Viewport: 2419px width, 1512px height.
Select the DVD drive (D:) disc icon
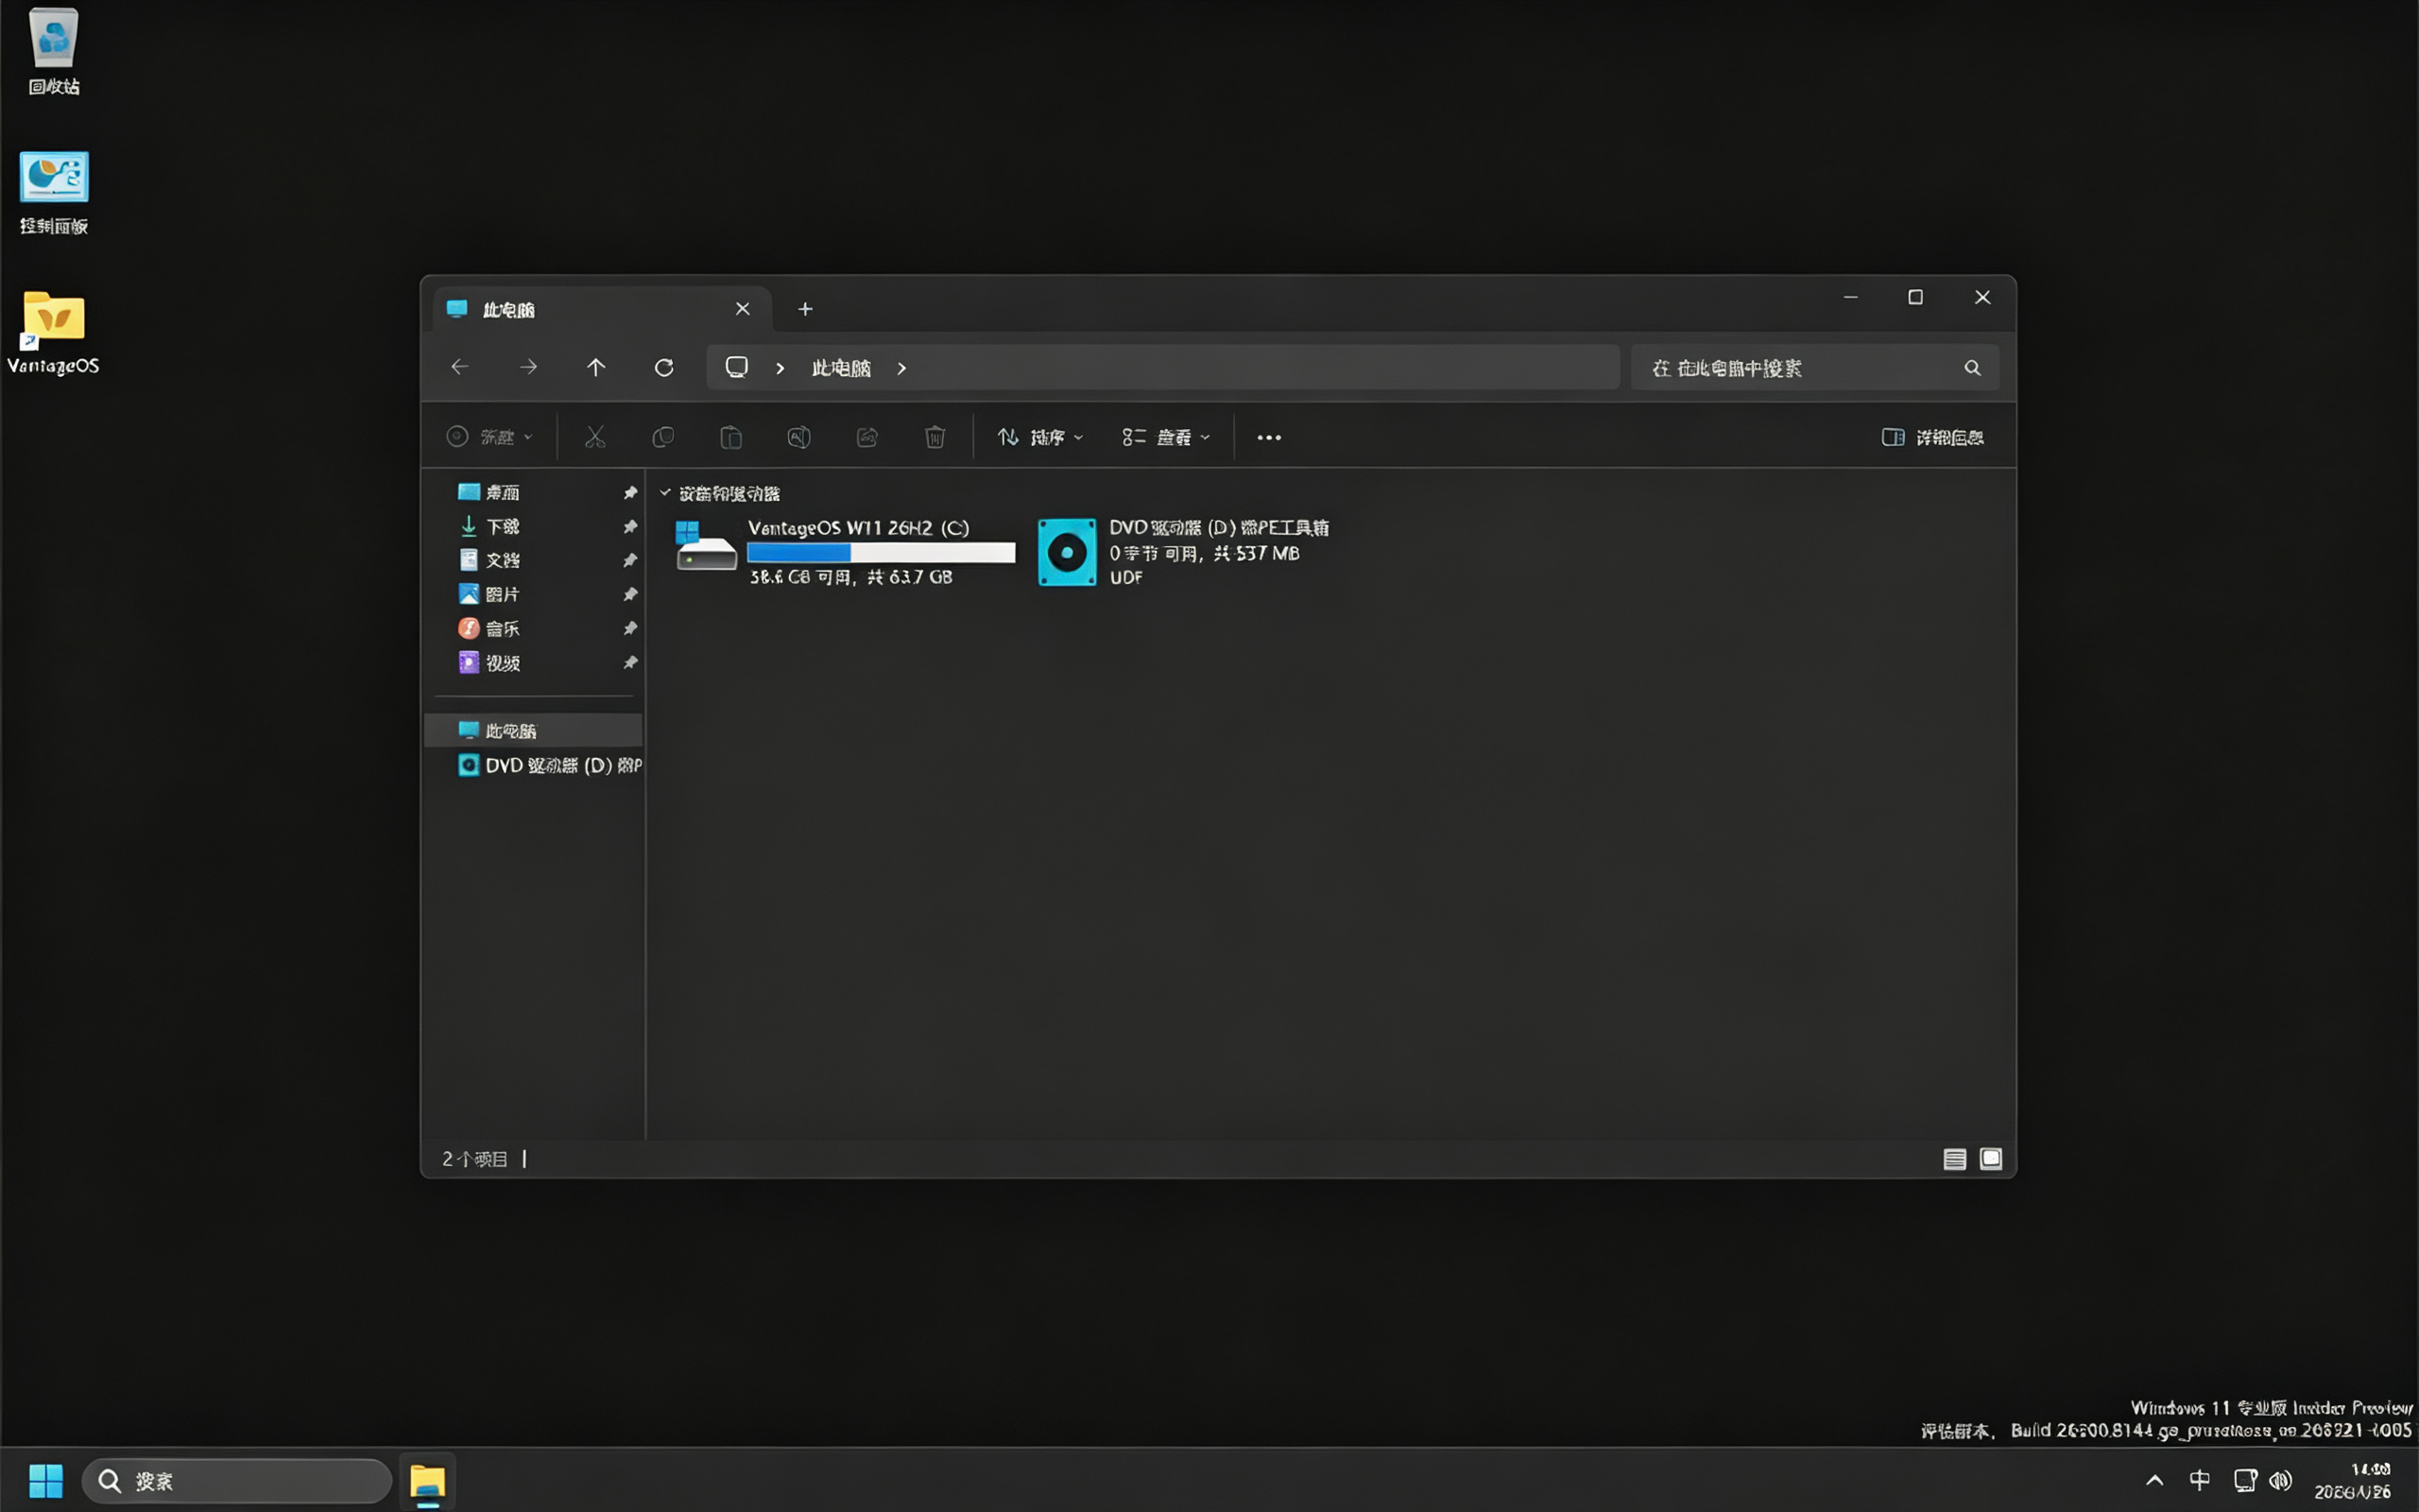click(1067, 552)
